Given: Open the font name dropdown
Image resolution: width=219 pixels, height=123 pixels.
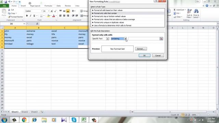Looking at the screenshot, I should click(x=42, y=11).
